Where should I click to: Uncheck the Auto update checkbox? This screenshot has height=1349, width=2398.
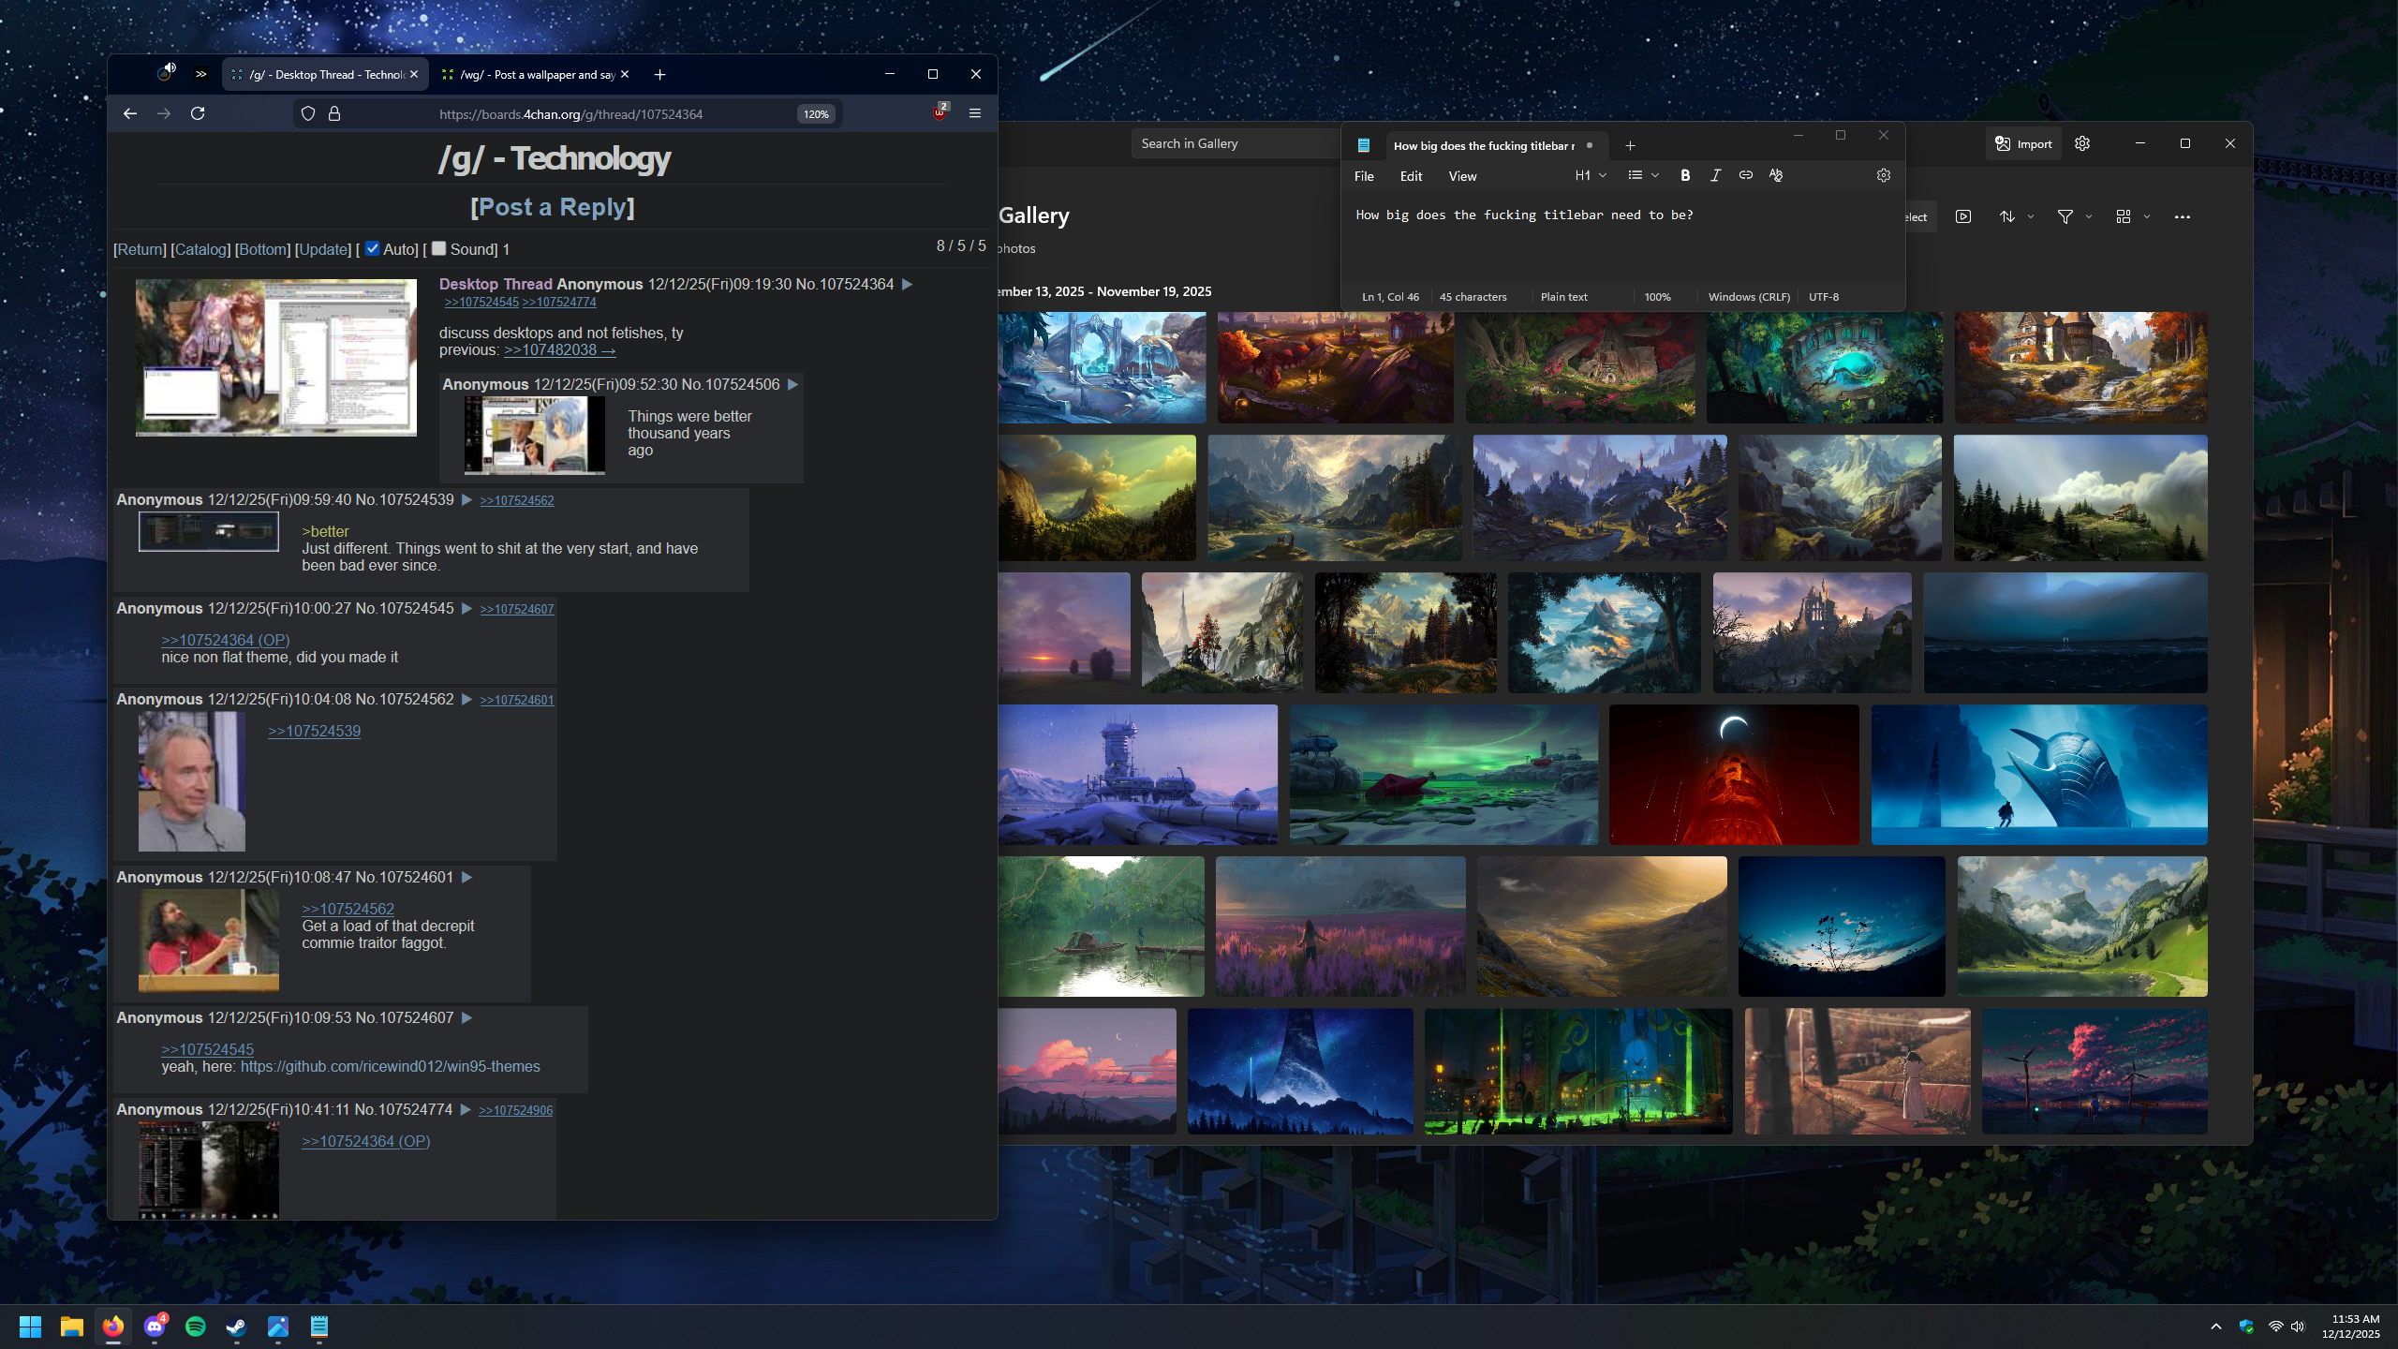pos(373,248)
